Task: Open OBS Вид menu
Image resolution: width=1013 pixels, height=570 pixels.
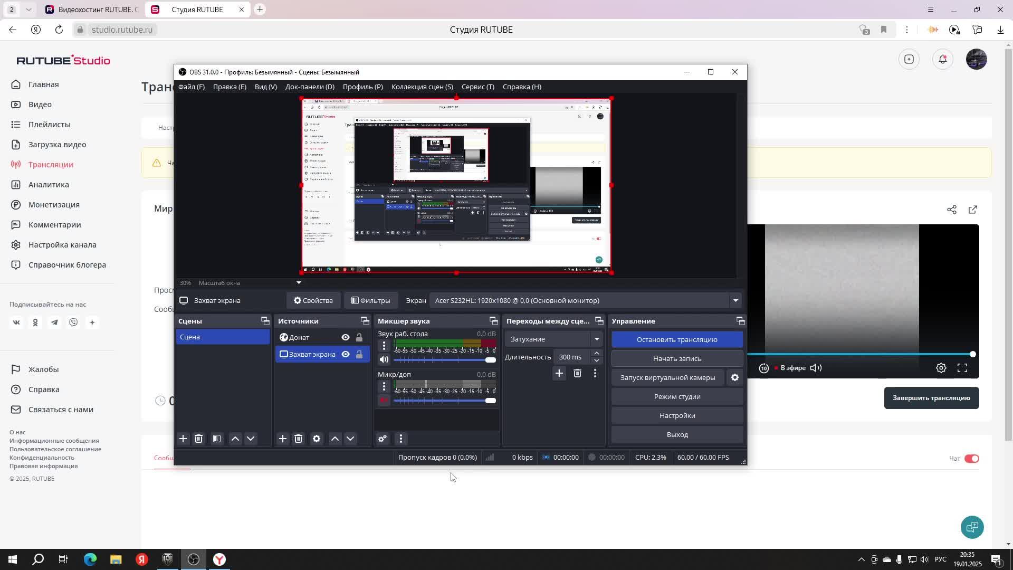Action: click(x=266, y=87)
